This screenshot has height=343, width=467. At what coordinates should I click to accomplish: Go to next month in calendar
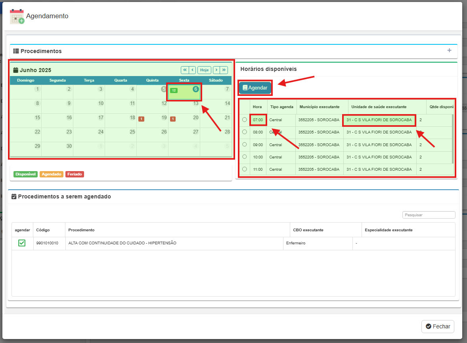pyautogui.click(x=216, y=70)
